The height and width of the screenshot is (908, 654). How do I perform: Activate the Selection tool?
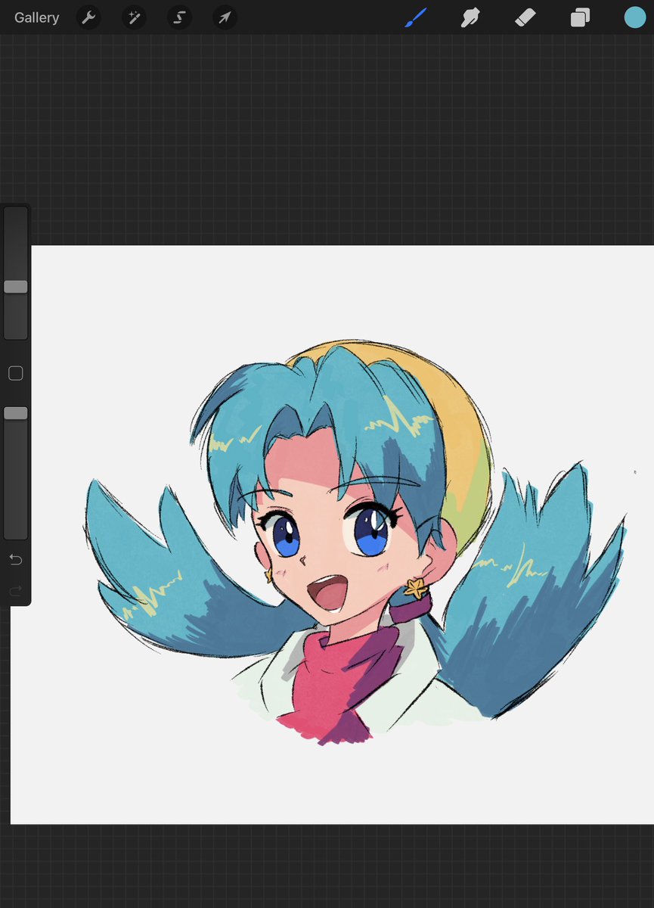coord(180,17)
